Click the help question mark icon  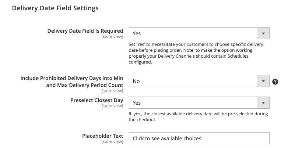click(x=275, y=82)
